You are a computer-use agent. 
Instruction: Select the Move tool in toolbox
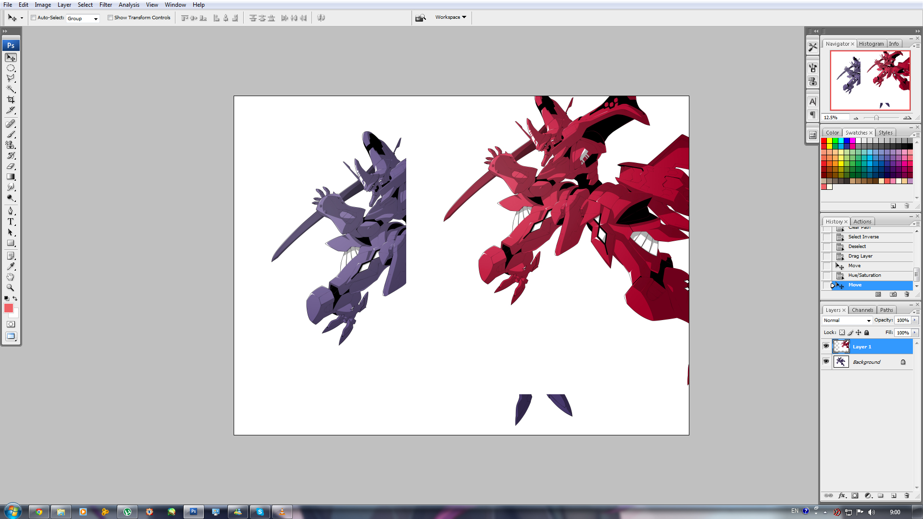[x=11, y=58]
